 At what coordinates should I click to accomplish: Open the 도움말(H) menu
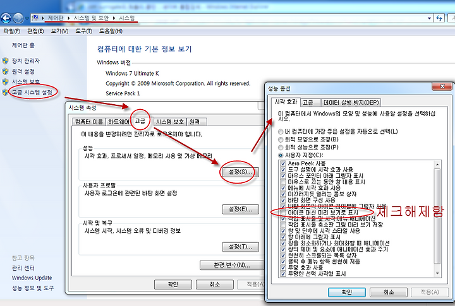[x=111, y=31]
